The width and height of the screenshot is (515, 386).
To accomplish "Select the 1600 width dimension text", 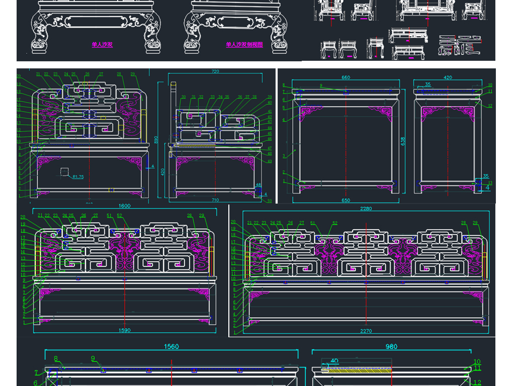I will pyautogui.click(x=125, y=206).
